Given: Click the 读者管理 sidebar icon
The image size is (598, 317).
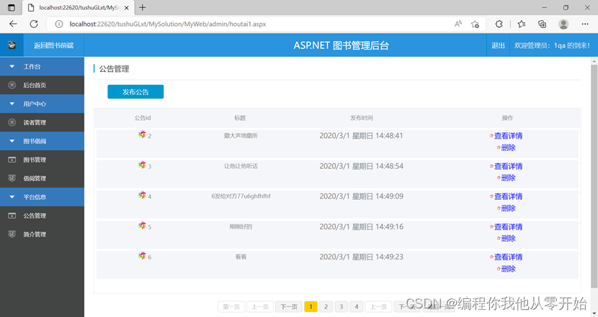Looking at the screenshot, I should [x=12, y=122].
